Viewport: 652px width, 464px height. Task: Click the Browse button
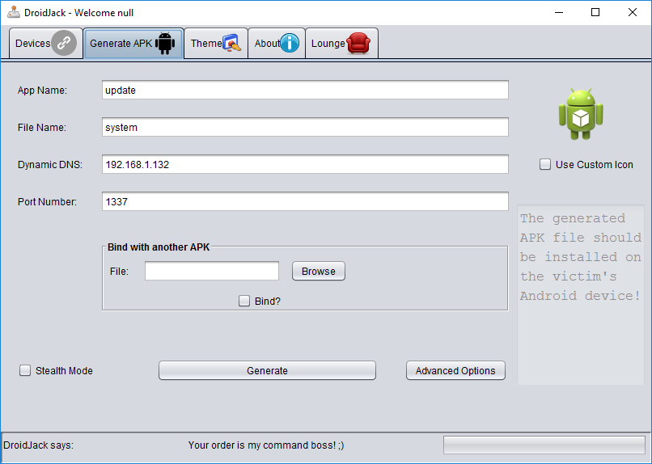pyautogui.click(x=319, y=271)
